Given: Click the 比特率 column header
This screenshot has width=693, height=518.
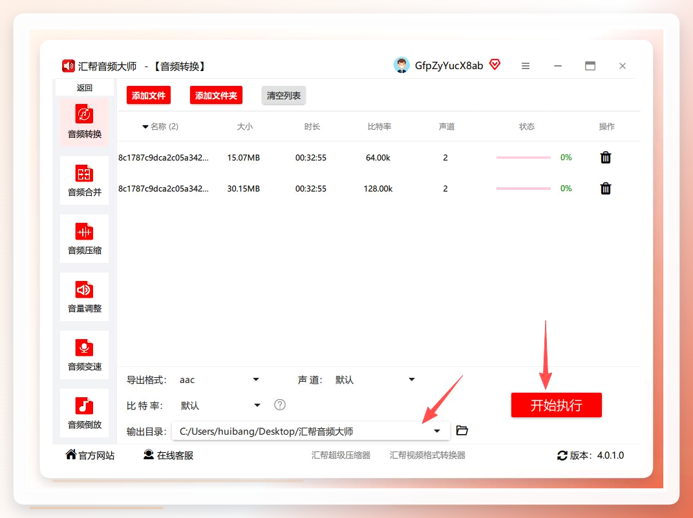Looking at the screenshot, I should pyautogui.click(x=379, y=127).
